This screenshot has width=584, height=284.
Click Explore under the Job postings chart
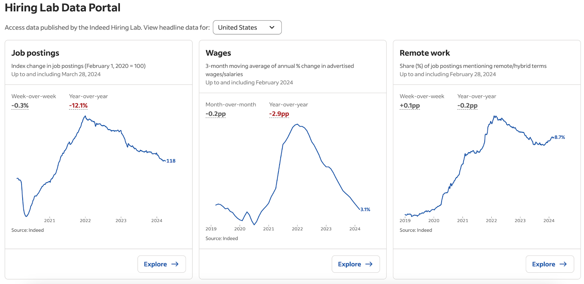click(161, 264)
